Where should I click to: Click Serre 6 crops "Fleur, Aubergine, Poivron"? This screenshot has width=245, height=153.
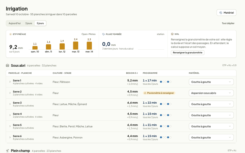[67, 137]
